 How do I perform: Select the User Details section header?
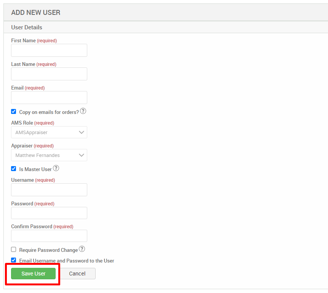point(26,27)
